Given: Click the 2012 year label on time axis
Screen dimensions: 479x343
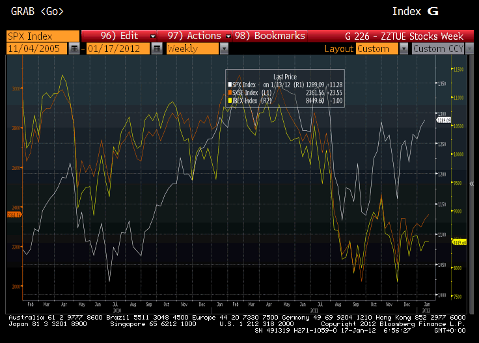Looking at the screenshot, I should pyautogui.click(x=426, y=310).
